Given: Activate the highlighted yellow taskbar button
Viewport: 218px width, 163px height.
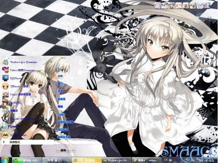Looking at the screenshot, I should click(87, 160).
